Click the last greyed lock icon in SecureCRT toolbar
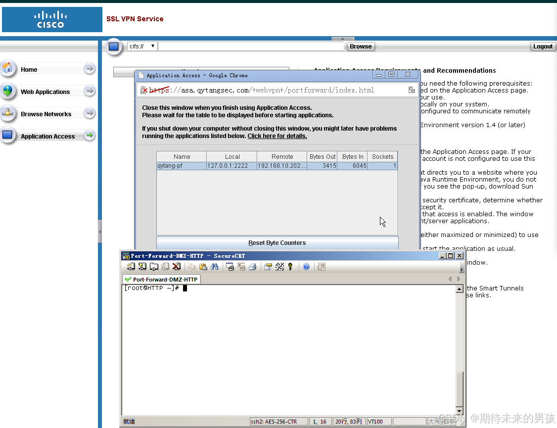 [x=322, y=267]
